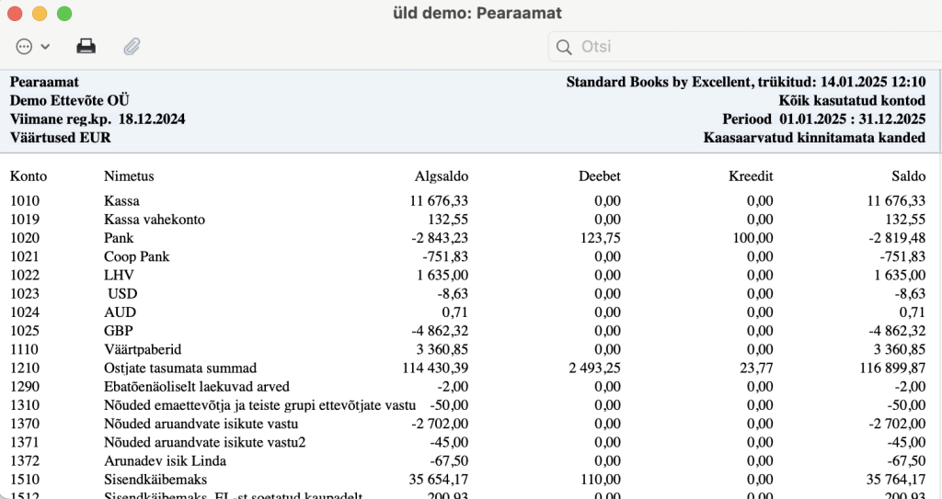Close the Pearaamat window
The height and width of the screenshot is (499, 942).
click(15, 13)
